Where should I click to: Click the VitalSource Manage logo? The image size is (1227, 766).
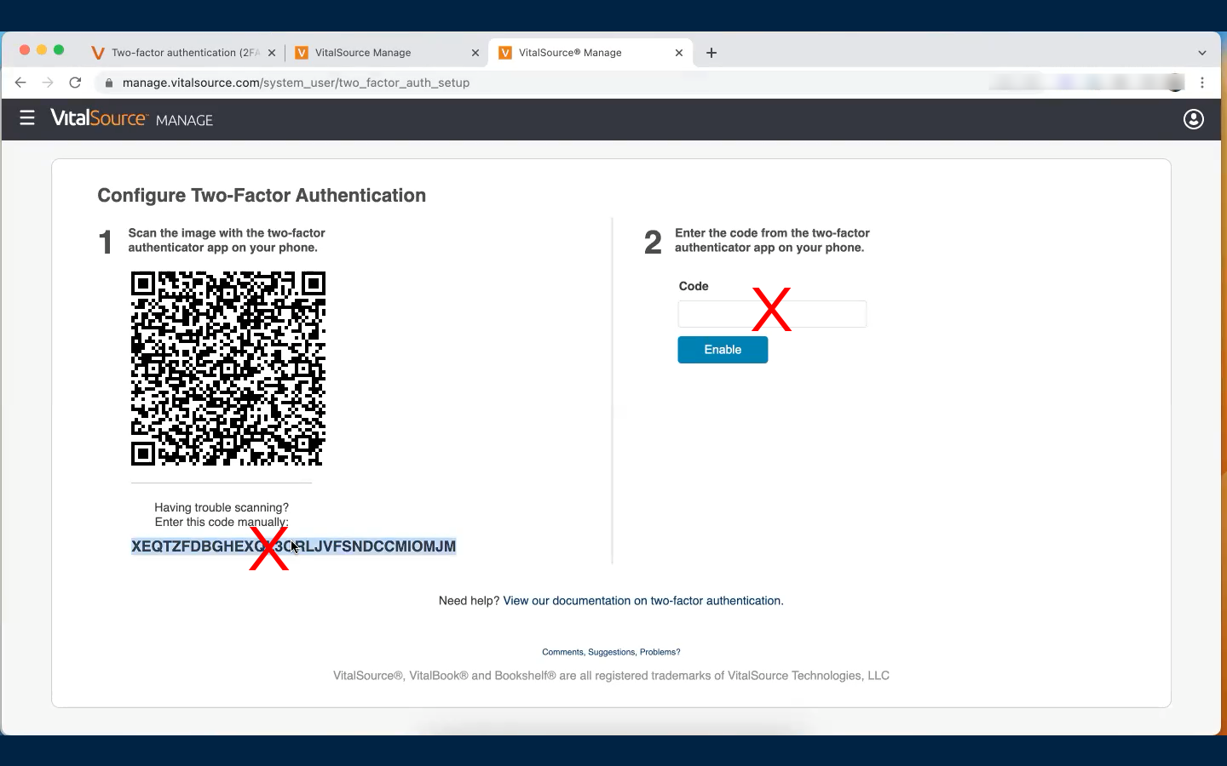132,119
